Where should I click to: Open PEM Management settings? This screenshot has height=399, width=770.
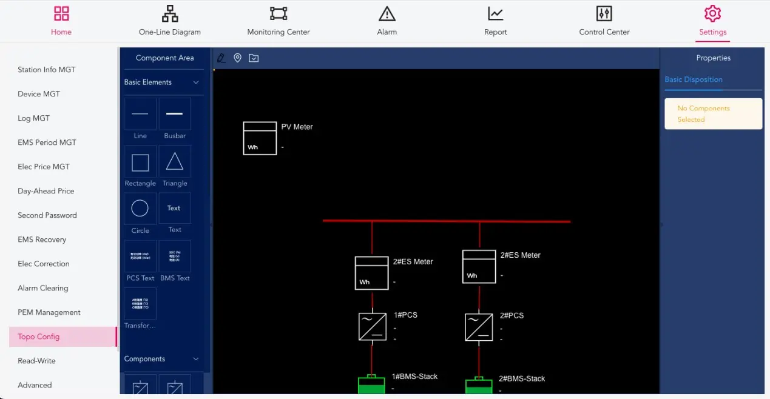[49, 312]
